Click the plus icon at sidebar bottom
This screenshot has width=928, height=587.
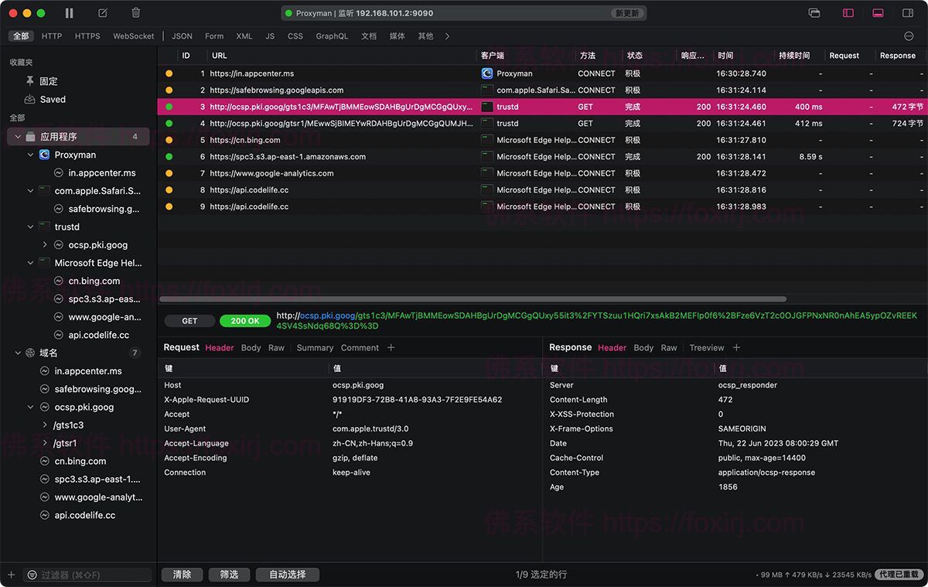pyautogui.click(x=11, y=575)
